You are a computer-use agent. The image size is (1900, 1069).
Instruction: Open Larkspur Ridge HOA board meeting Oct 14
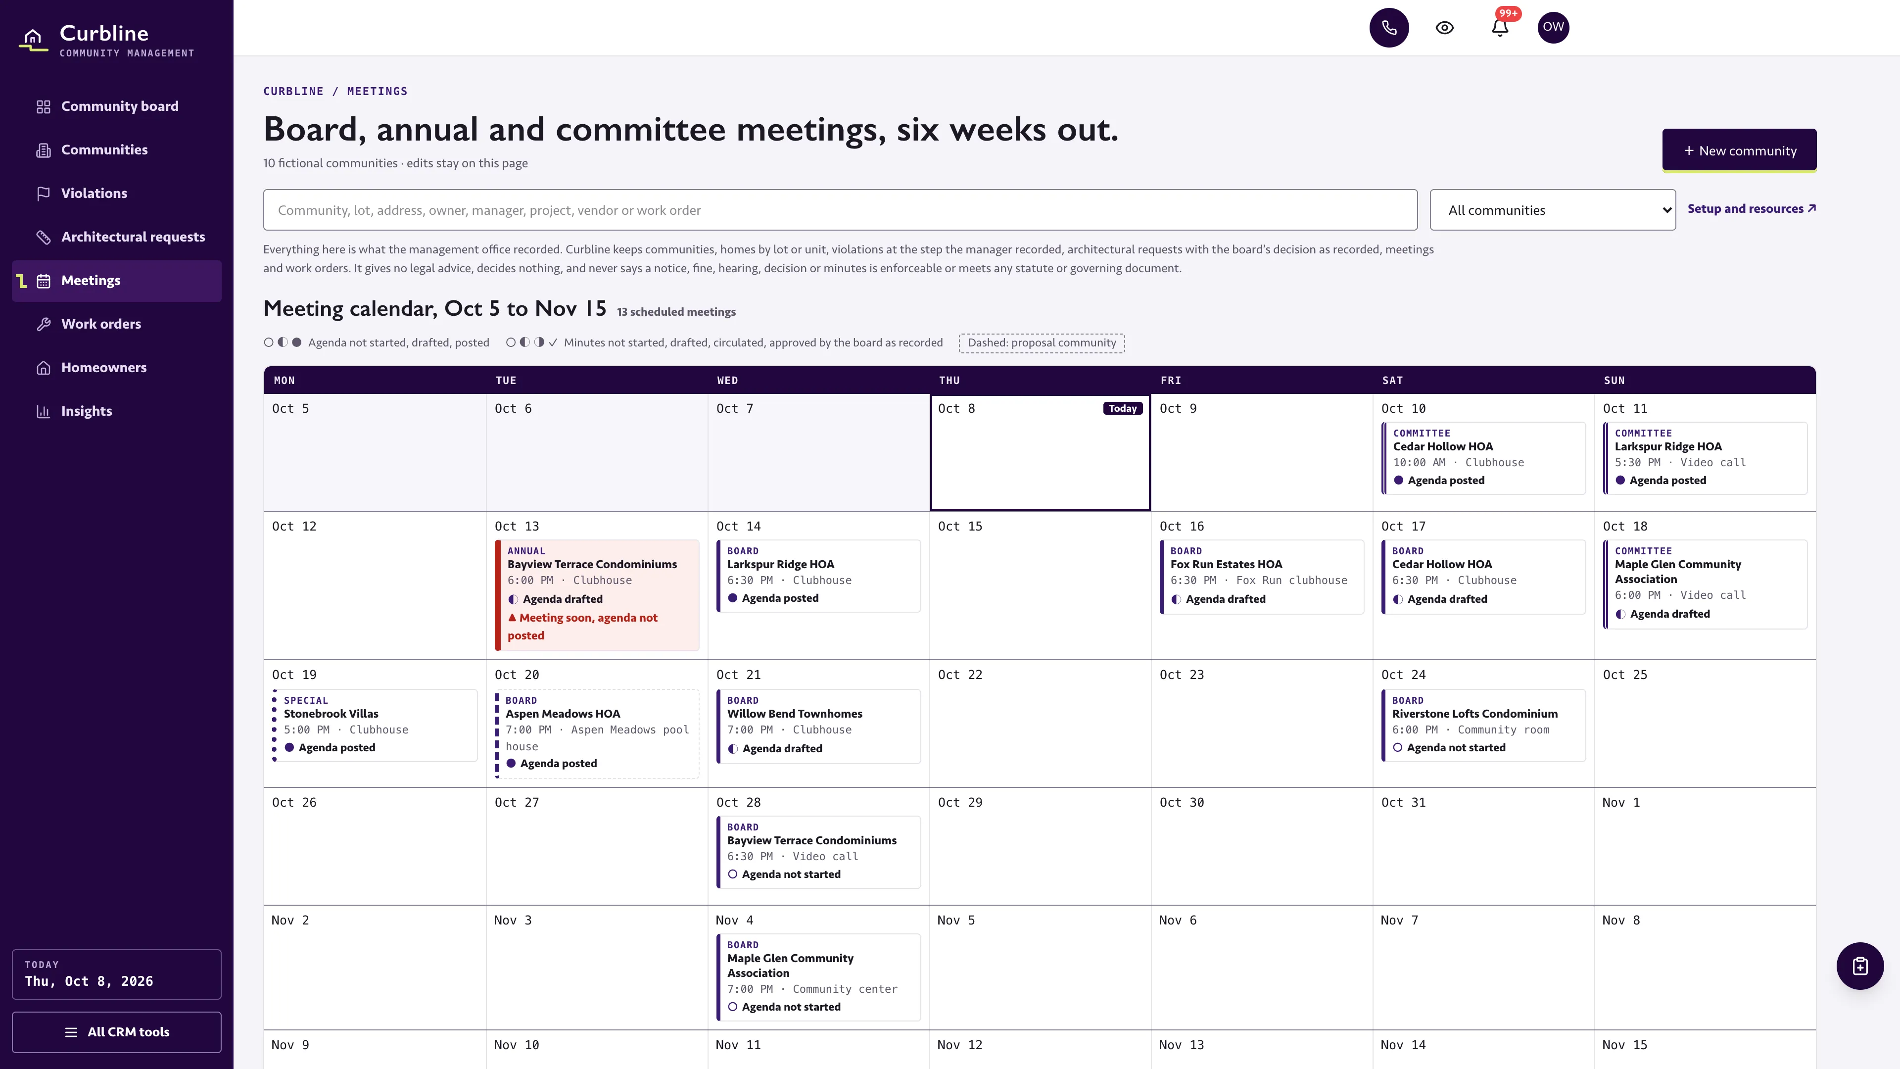(x=819, y=576)
